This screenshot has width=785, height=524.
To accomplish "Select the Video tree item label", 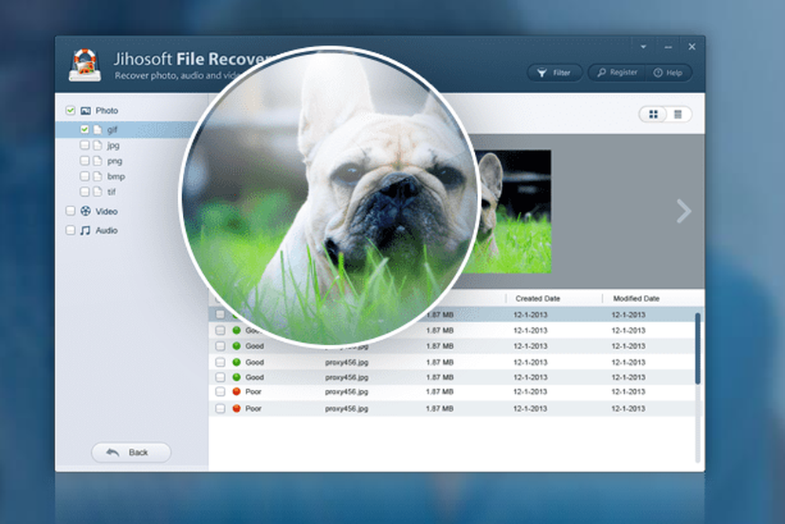I will pyautogui.click(x=107, y=212).
